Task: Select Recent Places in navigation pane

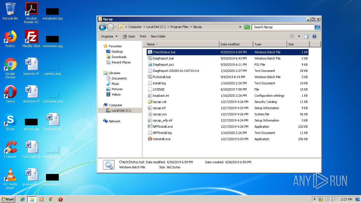Action: pos(121,62)
